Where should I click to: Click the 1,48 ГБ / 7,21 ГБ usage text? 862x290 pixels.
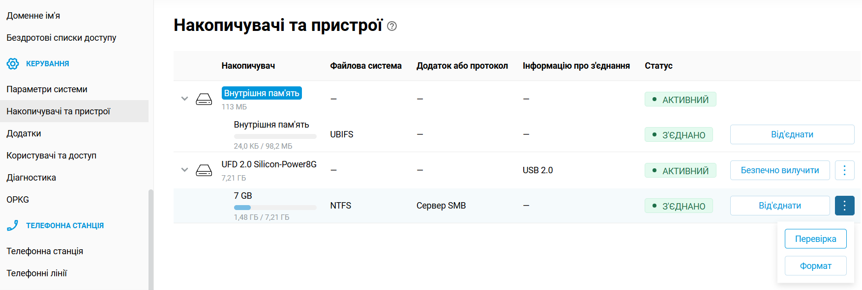[x=262, y=217]
